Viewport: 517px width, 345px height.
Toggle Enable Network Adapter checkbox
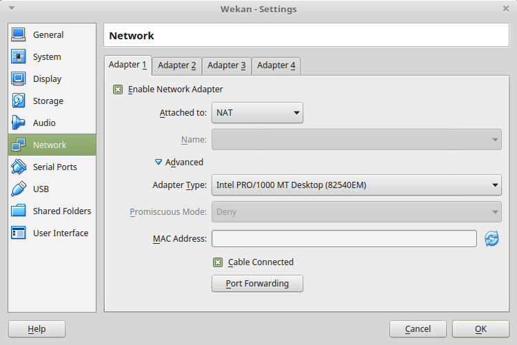click(118, 90)
